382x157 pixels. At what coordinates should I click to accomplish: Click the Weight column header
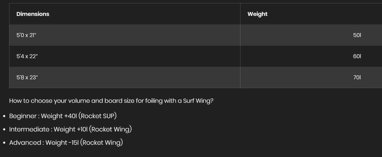point(257,14)
